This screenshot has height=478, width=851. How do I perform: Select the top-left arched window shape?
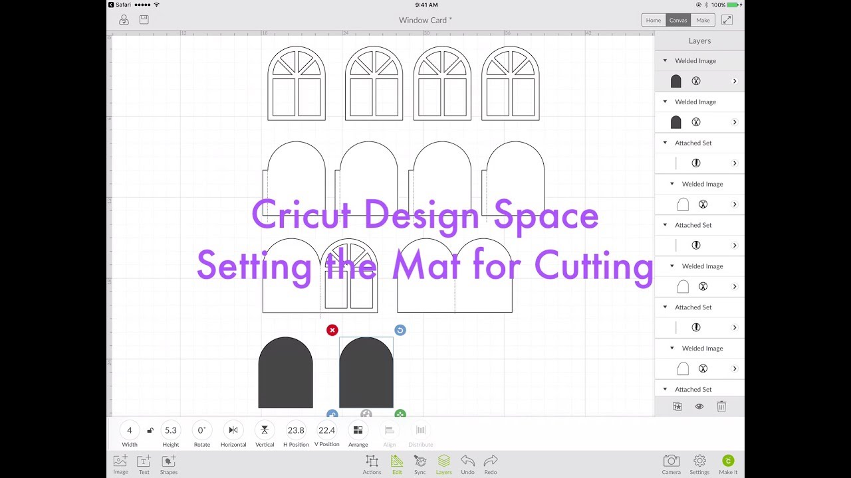pos(297,83)
